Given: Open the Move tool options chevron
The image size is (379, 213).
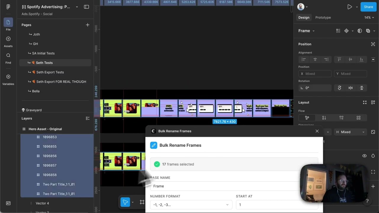Looking at the screenshot, I should pos(133,202).
